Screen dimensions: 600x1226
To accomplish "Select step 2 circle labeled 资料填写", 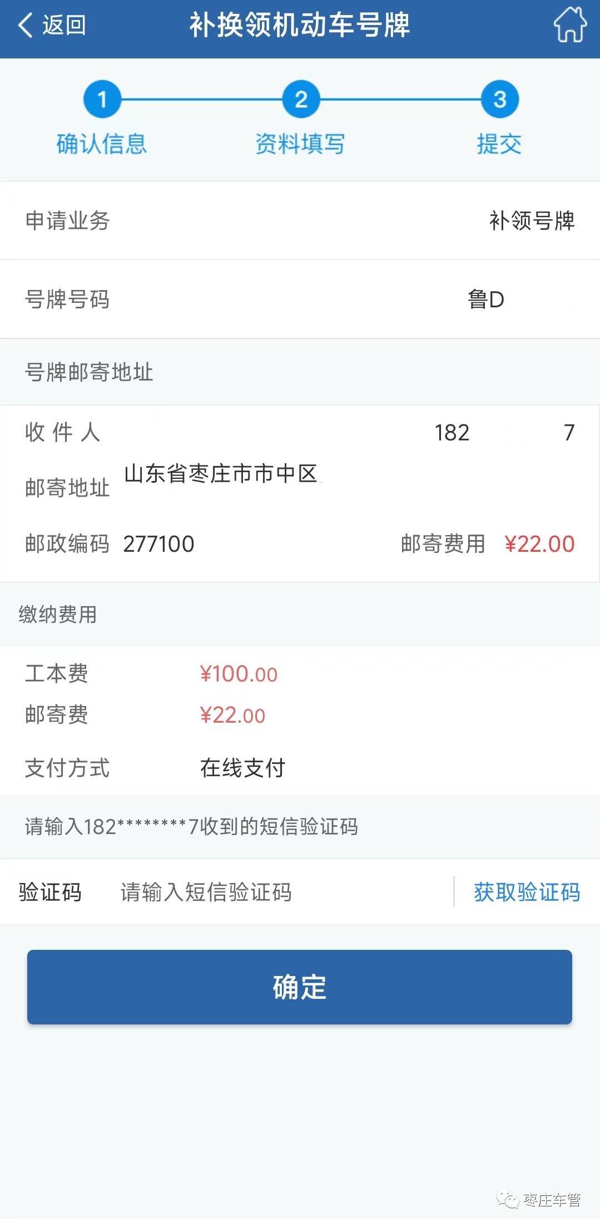I will 300,100.
